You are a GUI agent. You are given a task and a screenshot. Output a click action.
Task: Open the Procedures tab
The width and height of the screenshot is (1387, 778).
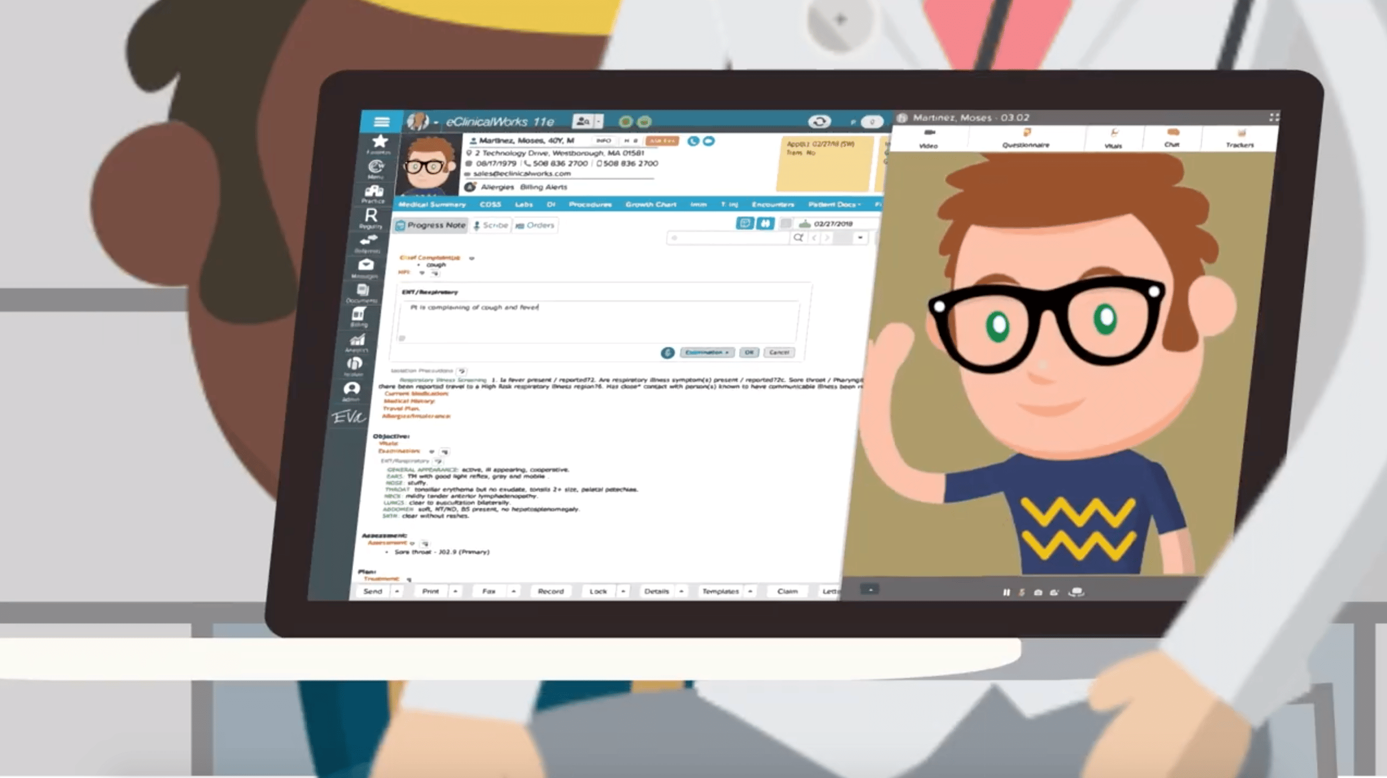point(590,205)
